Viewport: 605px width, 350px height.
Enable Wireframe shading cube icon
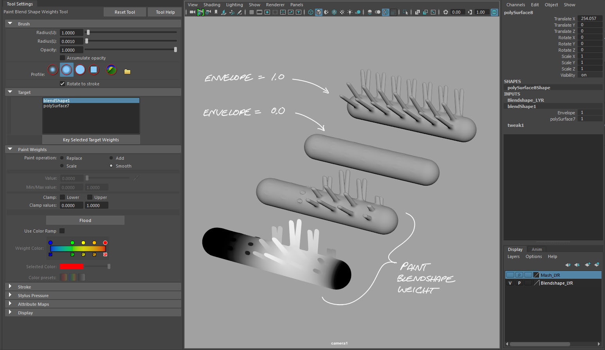pos(311,12)
